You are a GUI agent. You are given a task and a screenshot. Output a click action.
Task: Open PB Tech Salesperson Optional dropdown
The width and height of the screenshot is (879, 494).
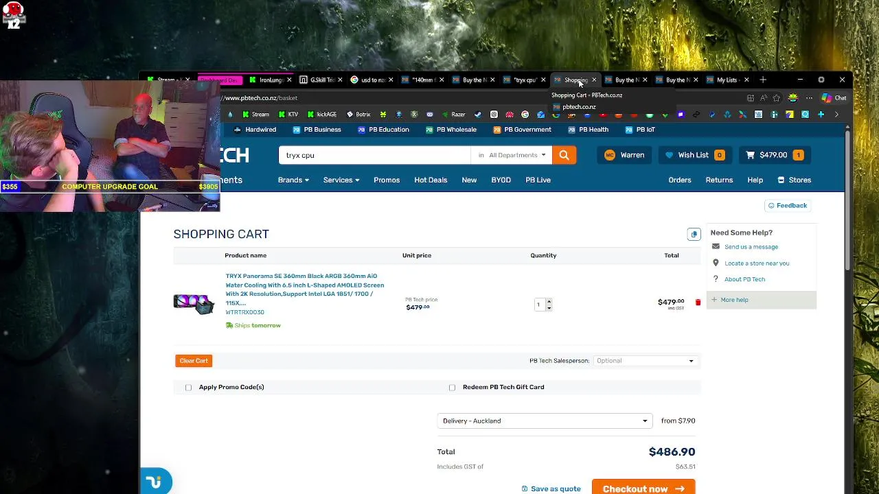point(645,361)
